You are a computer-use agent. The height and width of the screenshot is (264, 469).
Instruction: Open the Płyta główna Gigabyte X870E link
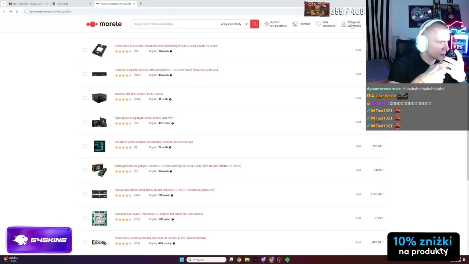point(145,118)
